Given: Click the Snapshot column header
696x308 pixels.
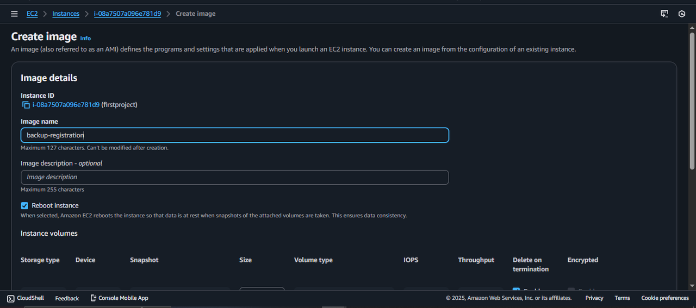Looking at the screenshot, I should tap(144, 260).
